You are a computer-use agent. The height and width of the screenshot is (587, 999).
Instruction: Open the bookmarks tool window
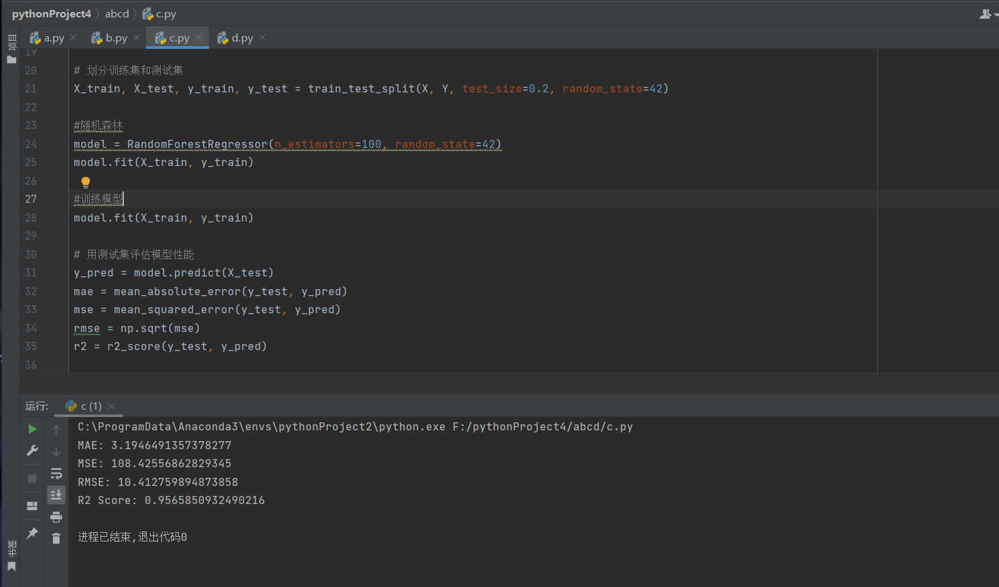click(11, 556)
